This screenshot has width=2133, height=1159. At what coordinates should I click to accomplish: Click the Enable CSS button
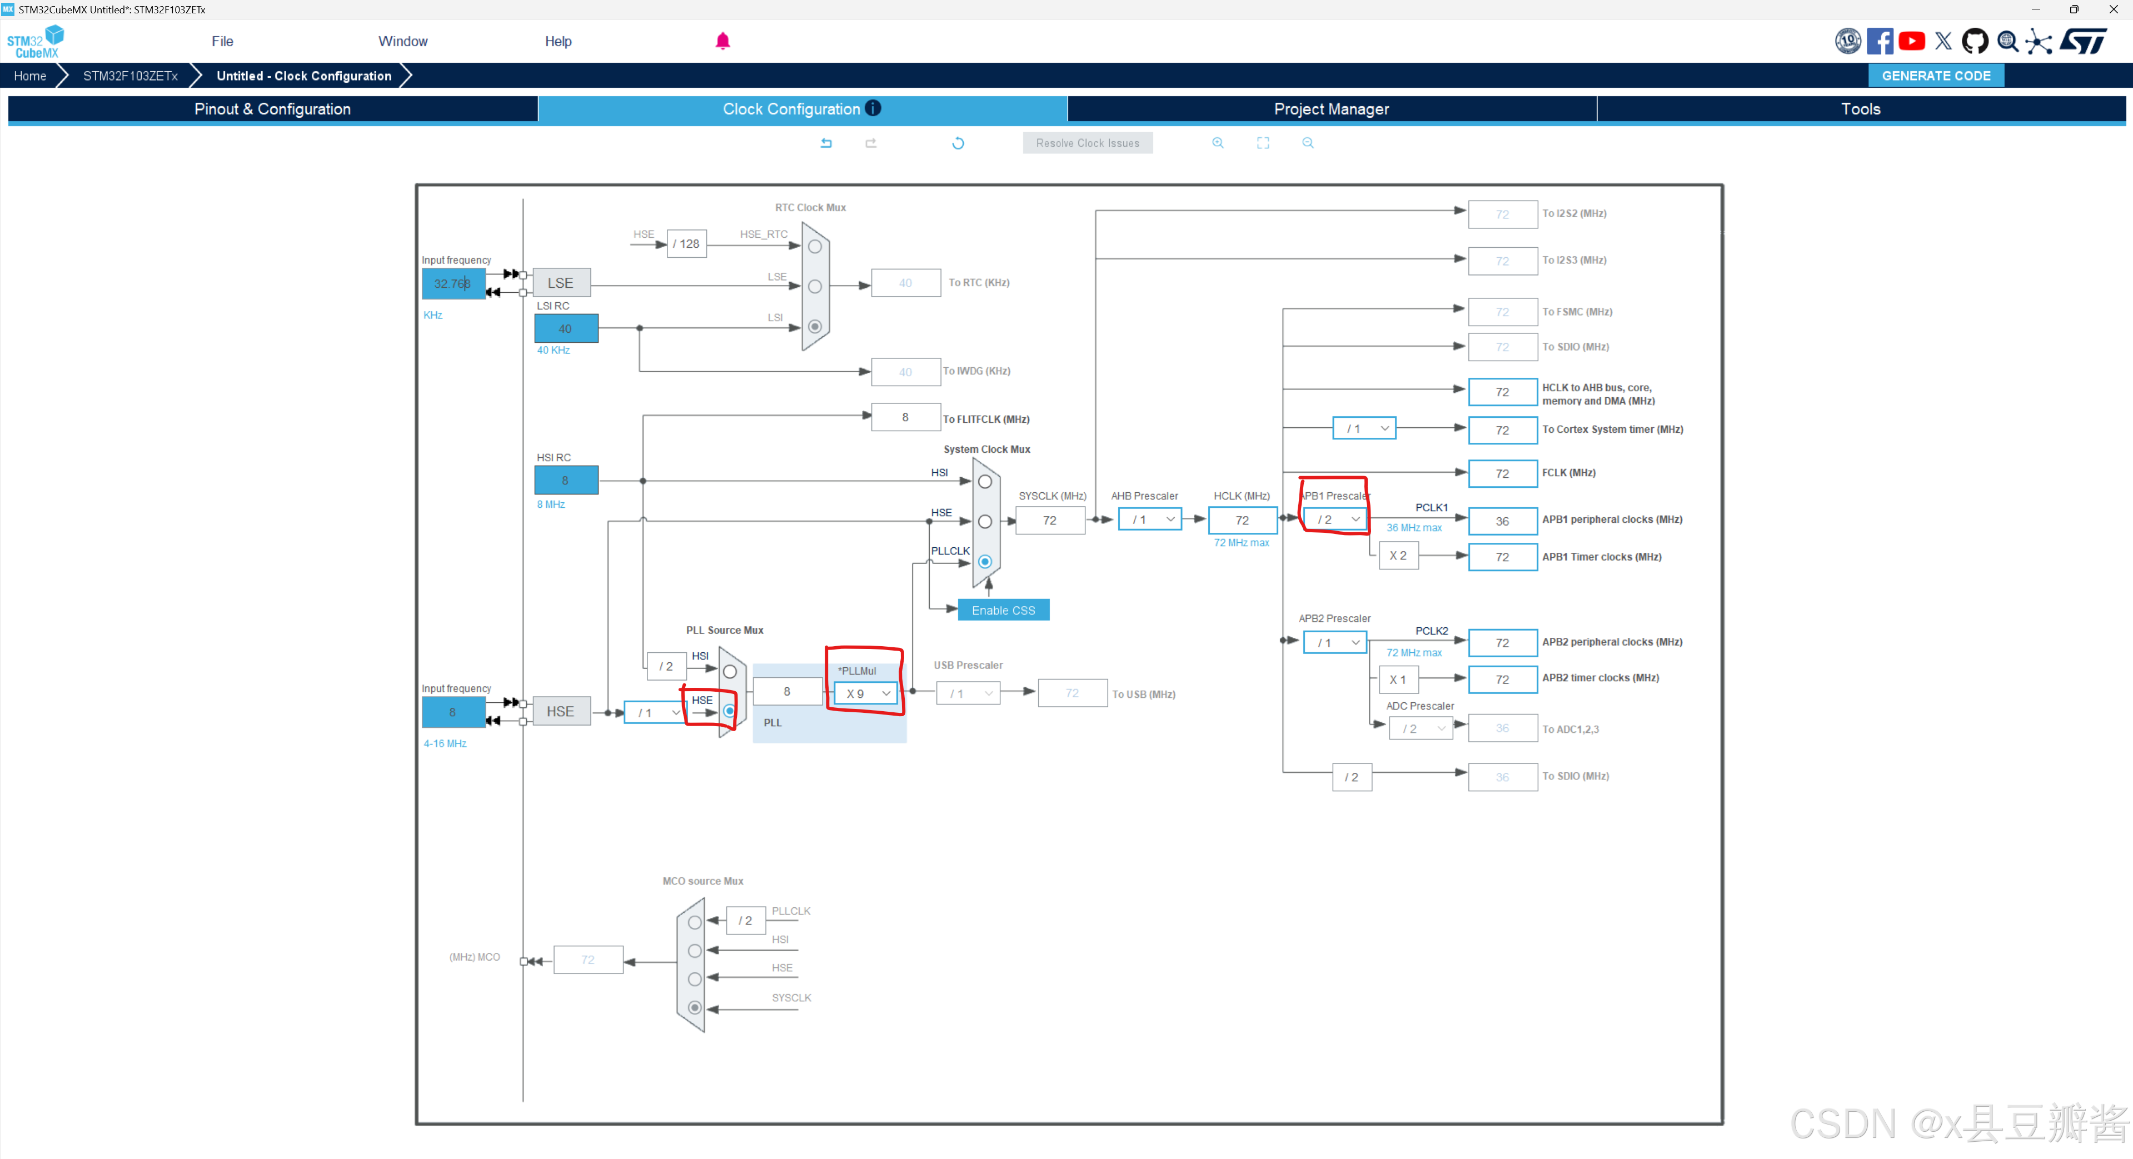1003,610
